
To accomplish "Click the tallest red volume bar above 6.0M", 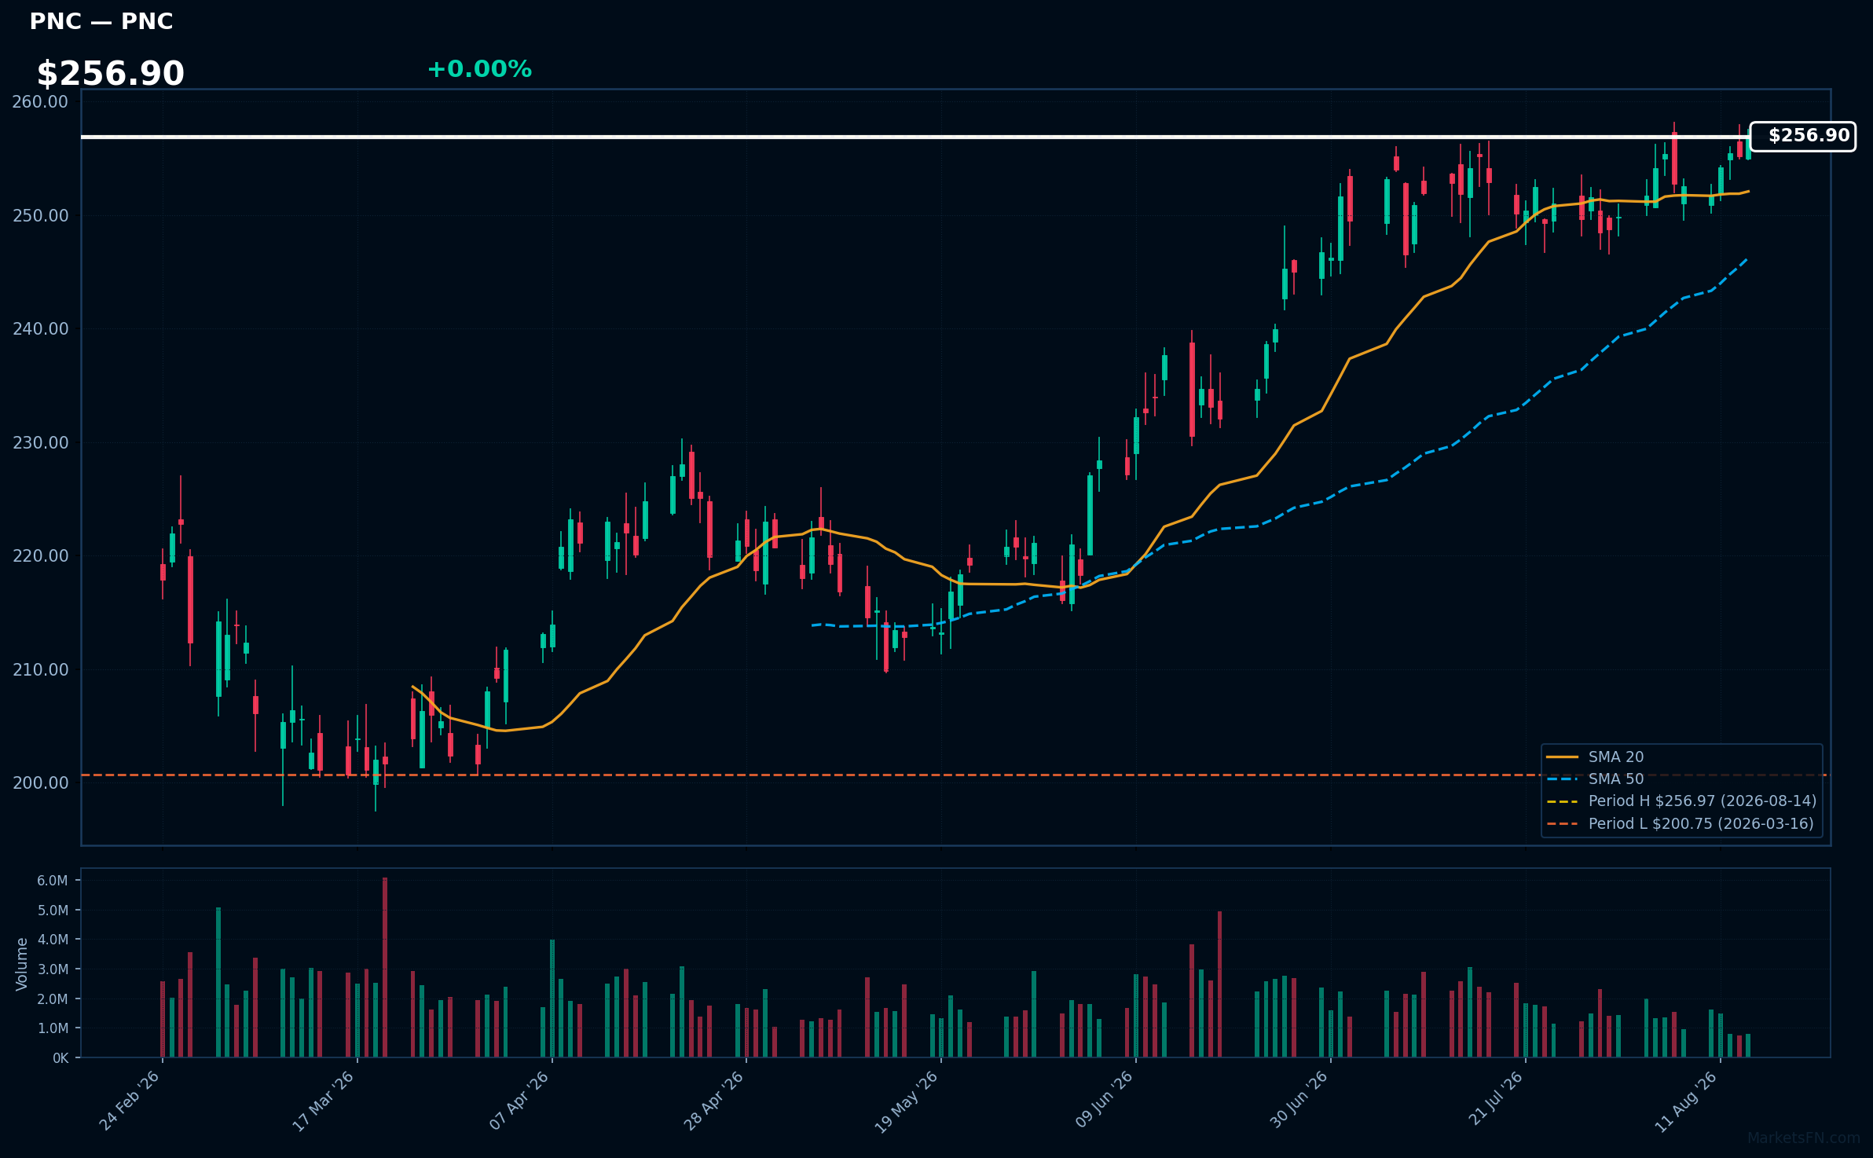I will [x=385, y=967].
